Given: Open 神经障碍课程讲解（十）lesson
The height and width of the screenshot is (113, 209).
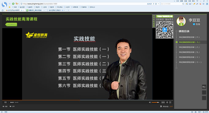Looking at the screenshot, I should click(x=189, y=57).
